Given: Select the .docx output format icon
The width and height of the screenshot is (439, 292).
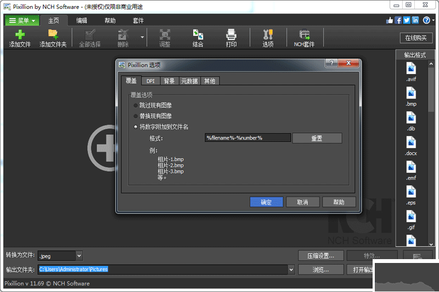Looking at the screenshot, I should [411, 142].
